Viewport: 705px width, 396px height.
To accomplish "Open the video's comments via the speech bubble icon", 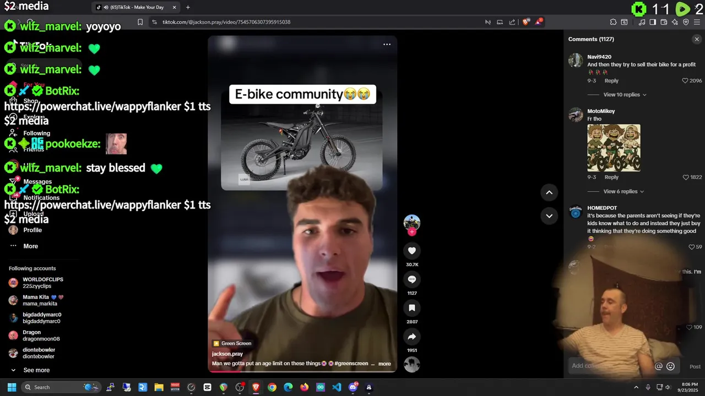I will tap(411, 279).
